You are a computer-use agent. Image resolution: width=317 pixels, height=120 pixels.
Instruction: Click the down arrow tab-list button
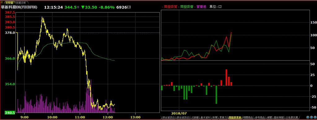coord(311,117)
